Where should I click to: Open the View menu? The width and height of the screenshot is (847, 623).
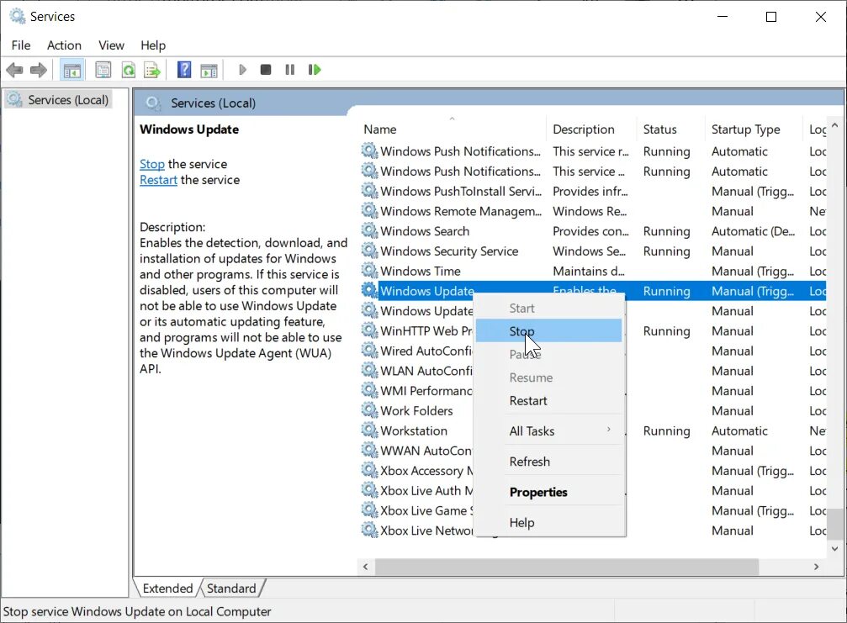click(x=111, y=45)
